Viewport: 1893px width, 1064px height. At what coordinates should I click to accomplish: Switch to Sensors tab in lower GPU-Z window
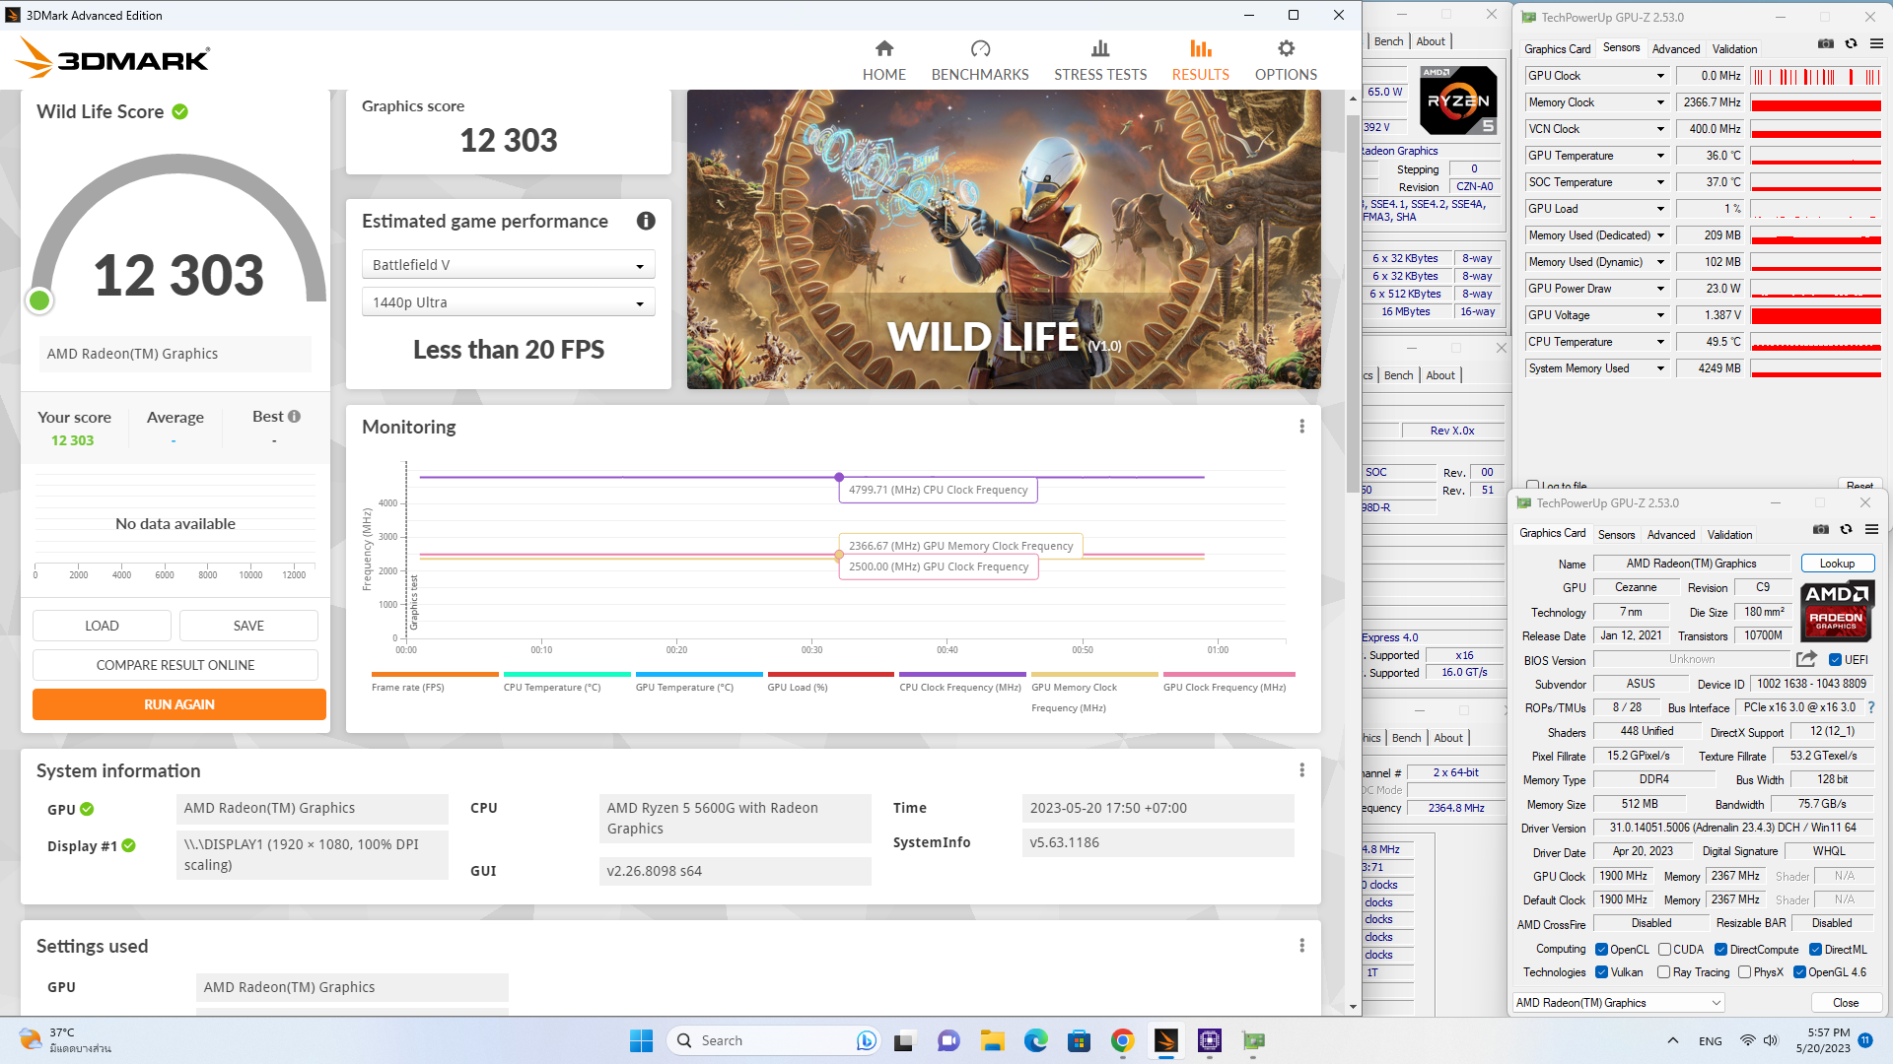(x=1616, y=534)
